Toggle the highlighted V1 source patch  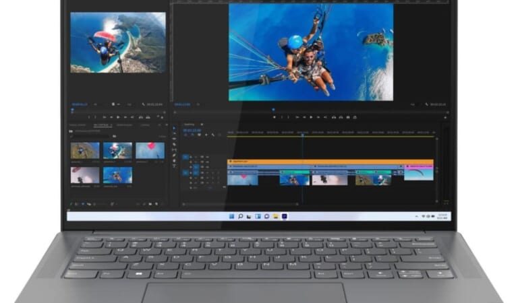185,157
